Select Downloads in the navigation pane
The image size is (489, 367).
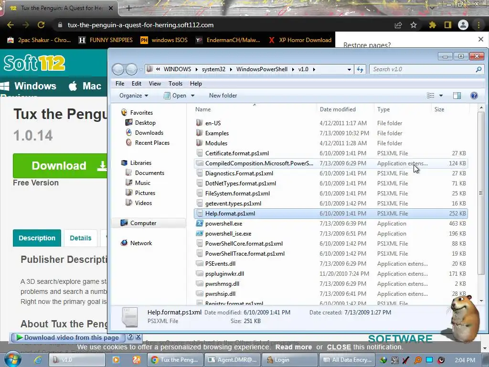click(x=149, y=133)
